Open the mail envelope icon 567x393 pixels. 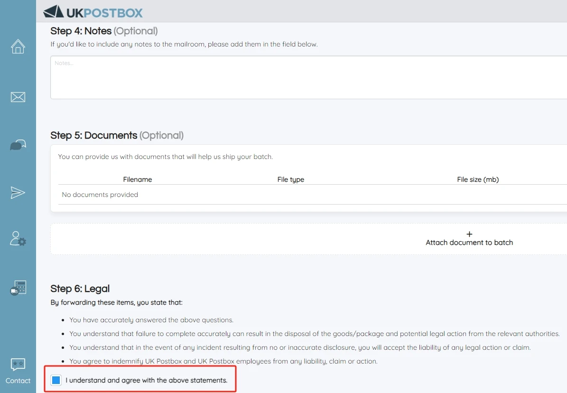pyautogui.click(x=18, y=97)
